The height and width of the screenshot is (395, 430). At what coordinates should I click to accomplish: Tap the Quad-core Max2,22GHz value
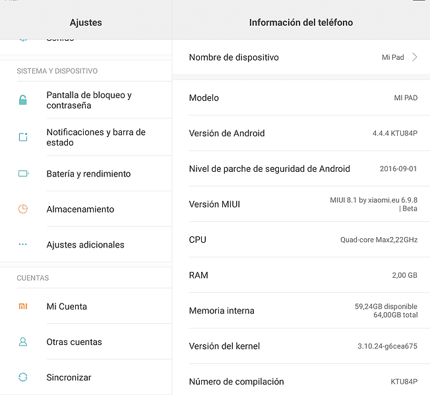pyautogui.click(x=379, y=240)
